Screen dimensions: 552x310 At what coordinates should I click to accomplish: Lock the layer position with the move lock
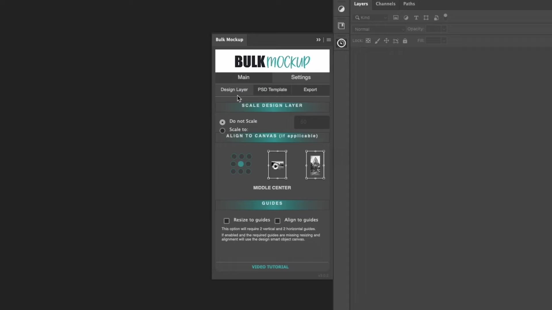387,40
